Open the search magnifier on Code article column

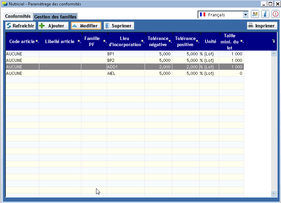[37, 41]
